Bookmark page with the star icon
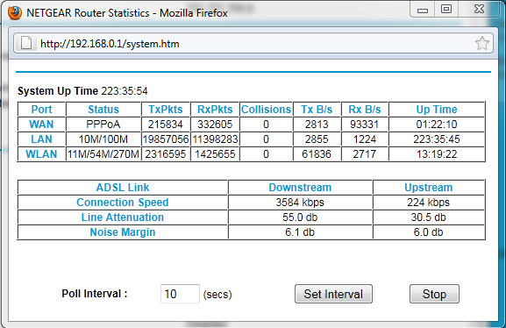The image size is (506, 328). click(x=482, y=44)
